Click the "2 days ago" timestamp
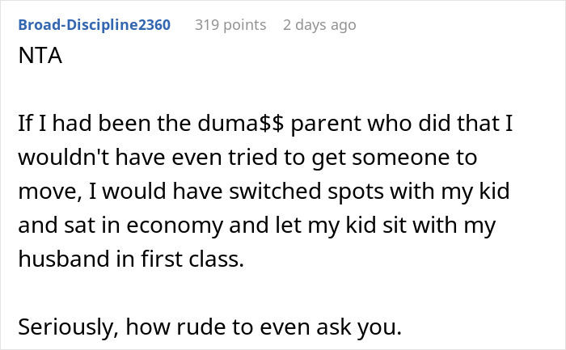Viewport: 566px width, 350px height. (x=319, y=25)
